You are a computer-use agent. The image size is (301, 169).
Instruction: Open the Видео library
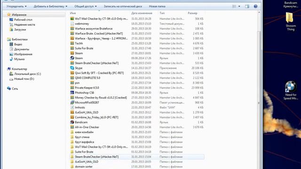[18, 44]
